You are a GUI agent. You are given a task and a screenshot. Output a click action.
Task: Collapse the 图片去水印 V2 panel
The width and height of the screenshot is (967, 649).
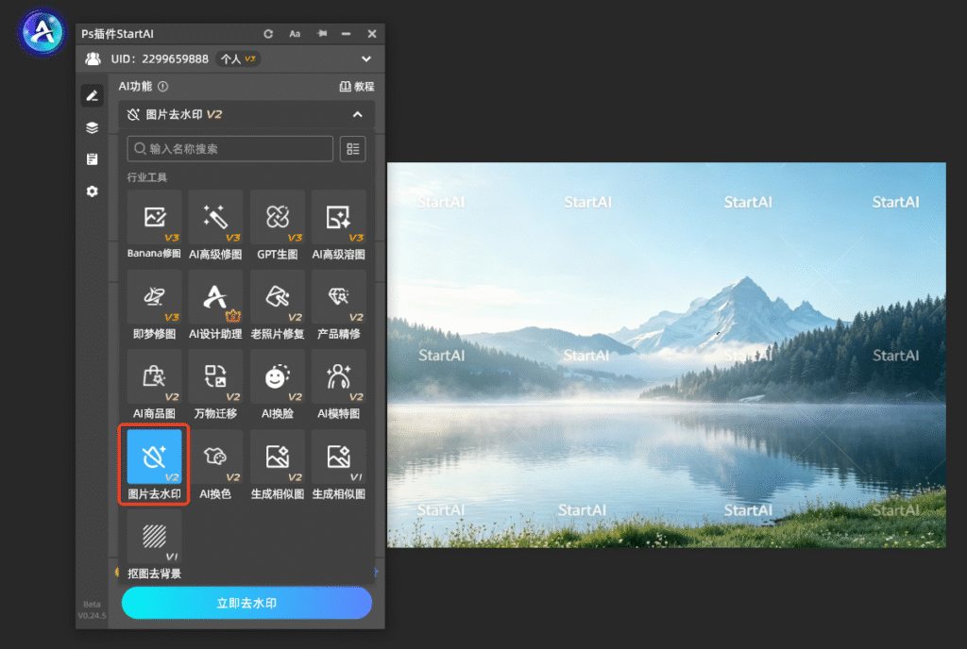pos(358,114)
